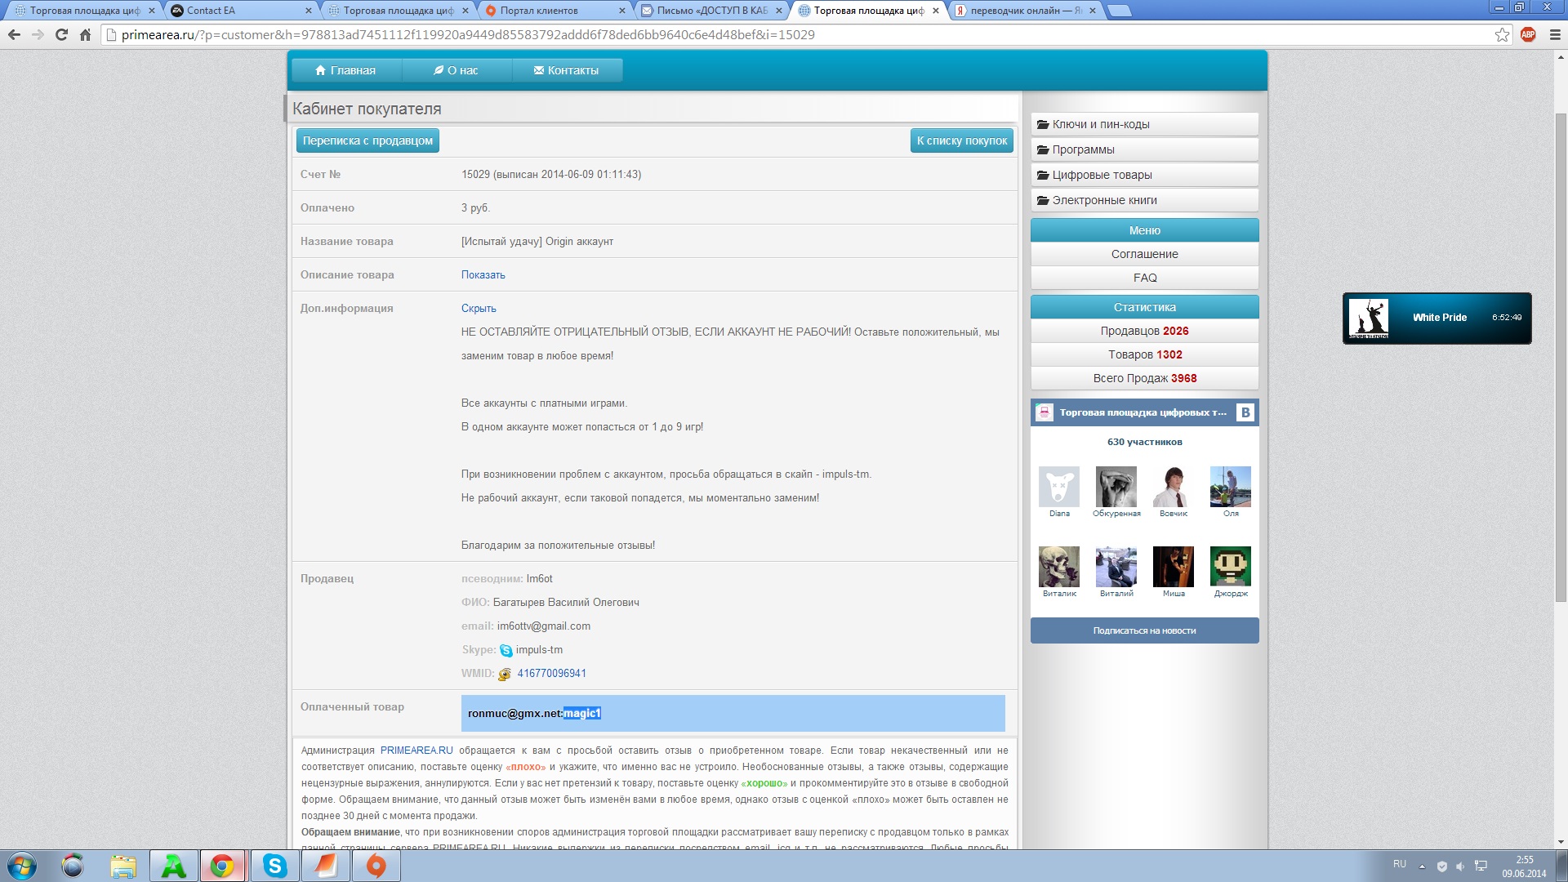
Task: Click Скрыть to collapse additional info
Action: tap(479, 309)
